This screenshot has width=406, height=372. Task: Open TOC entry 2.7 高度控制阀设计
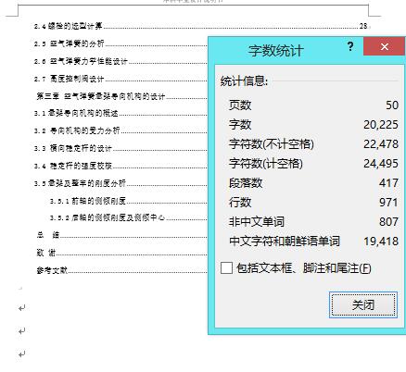tap(70, 79)
